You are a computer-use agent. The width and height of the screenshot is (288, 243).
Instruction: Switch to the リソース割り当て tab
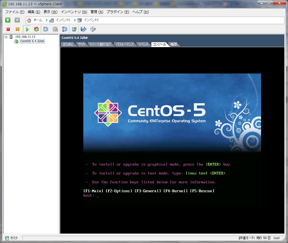101,44
